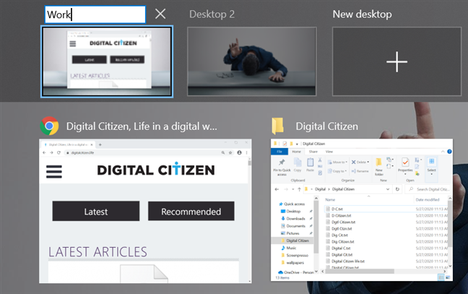
Task: Open the hamburger menu in the Chrome window
Action: 54,172
